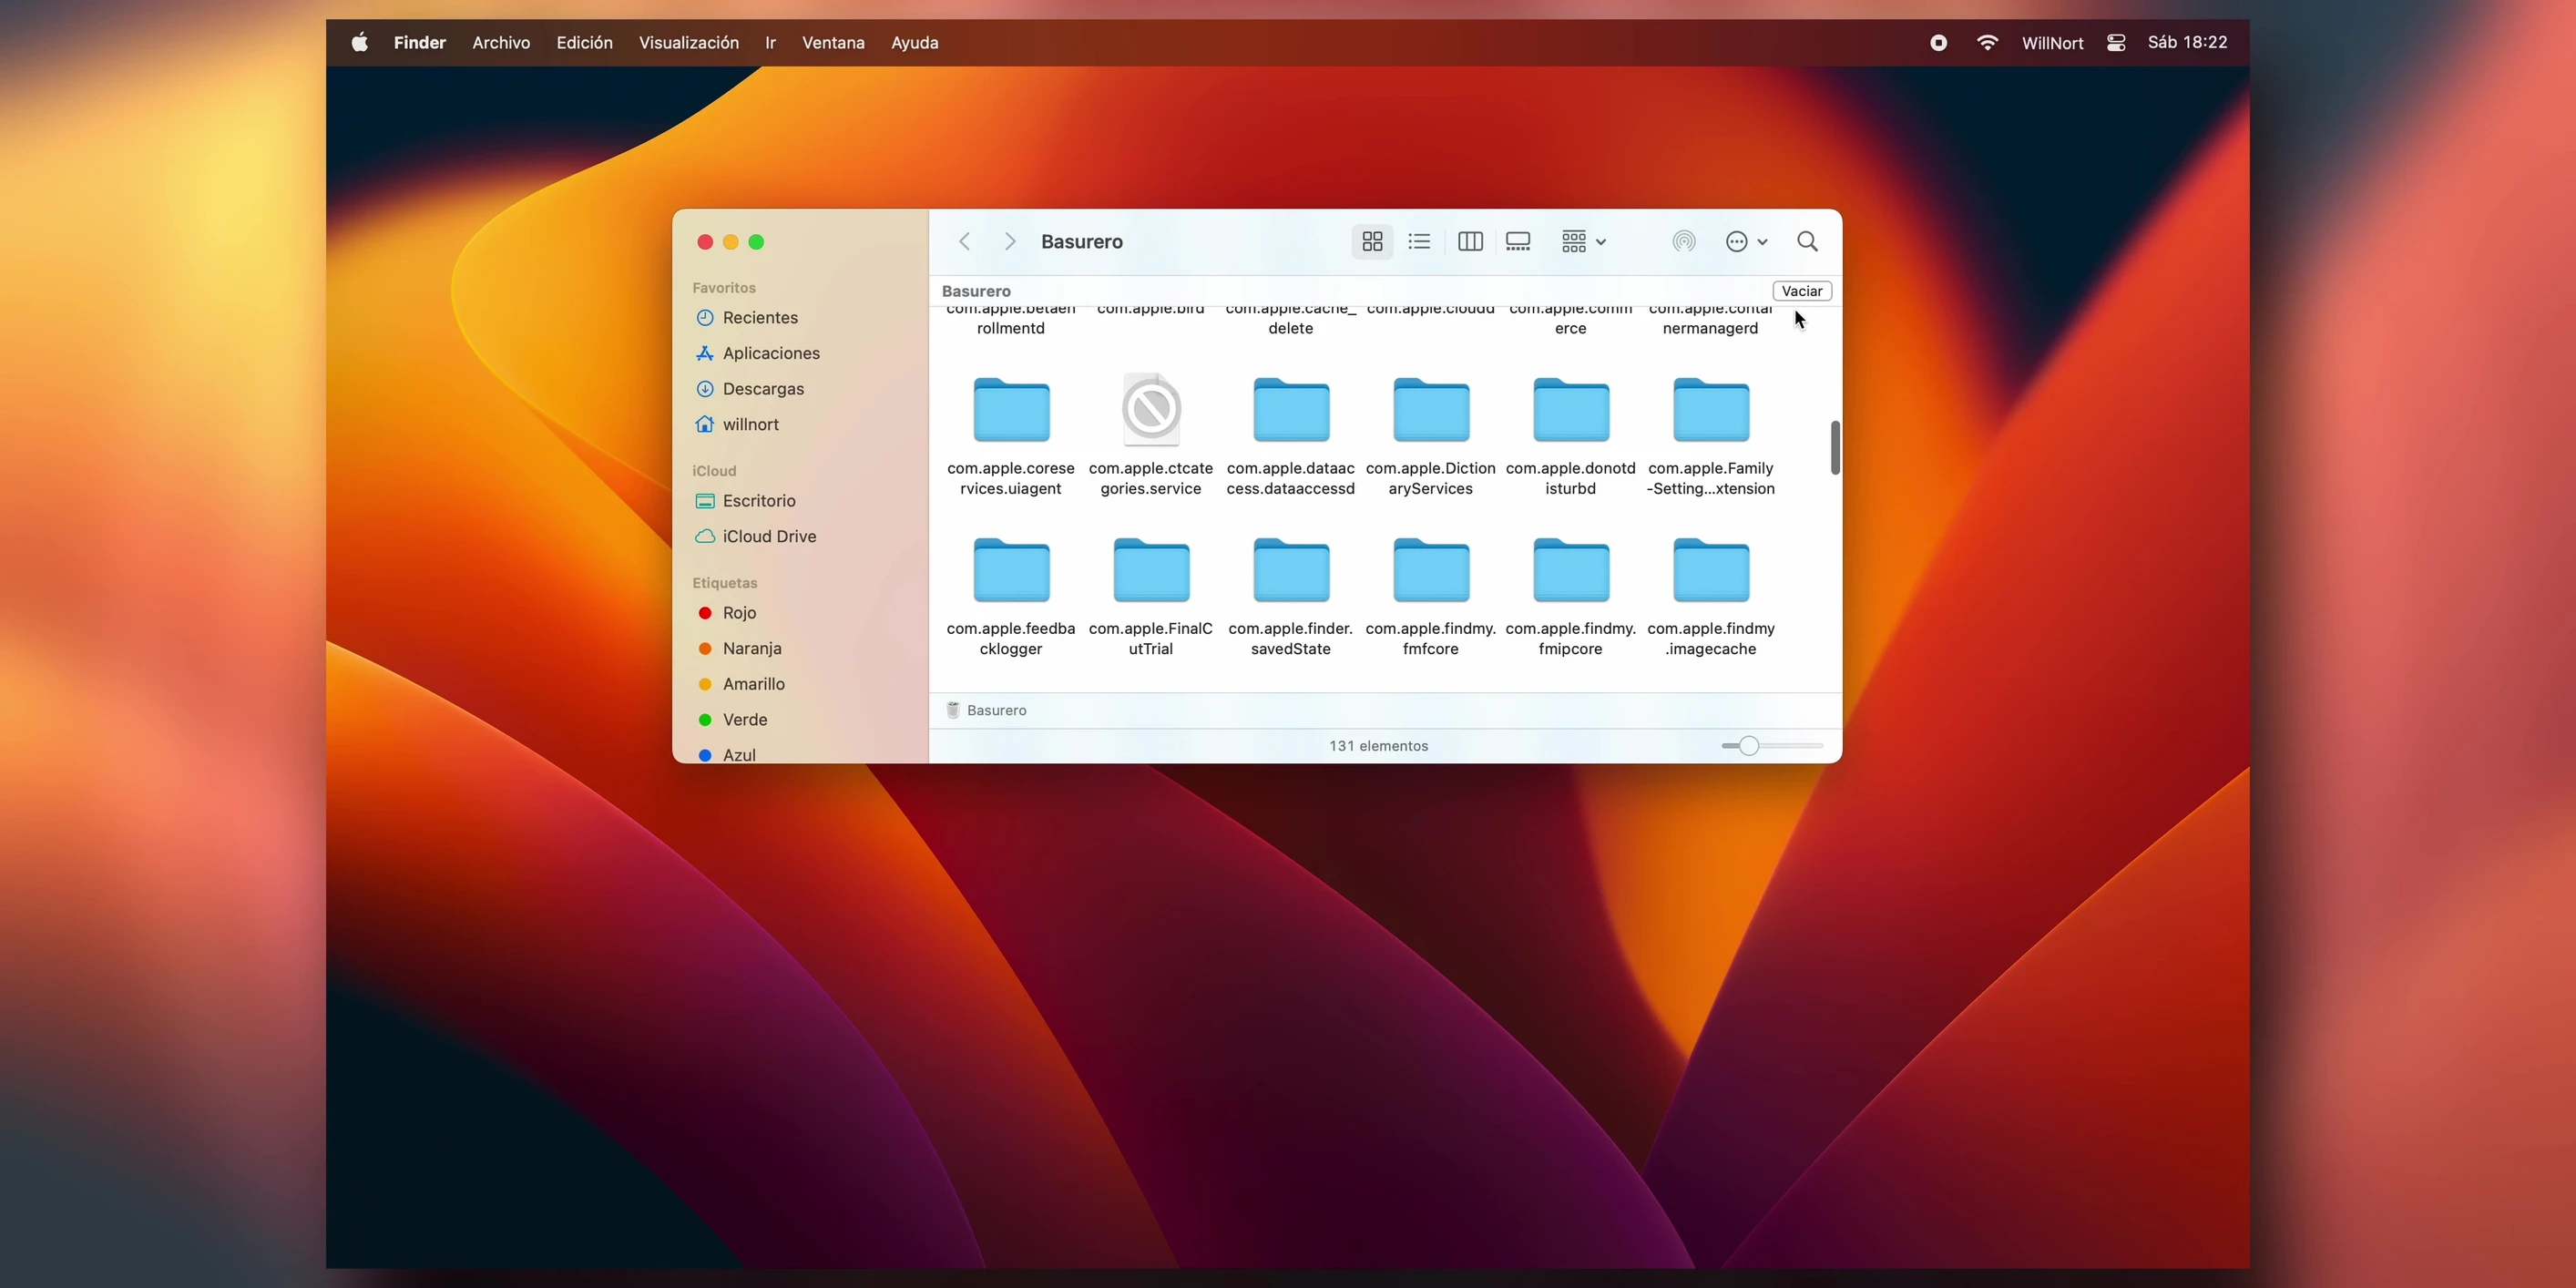Image resolution: width=2576 pixels, height=1288 pixels.
Task: Select com.apple.coreservices.uiagent folder
Action: (x=1011, y=410)
